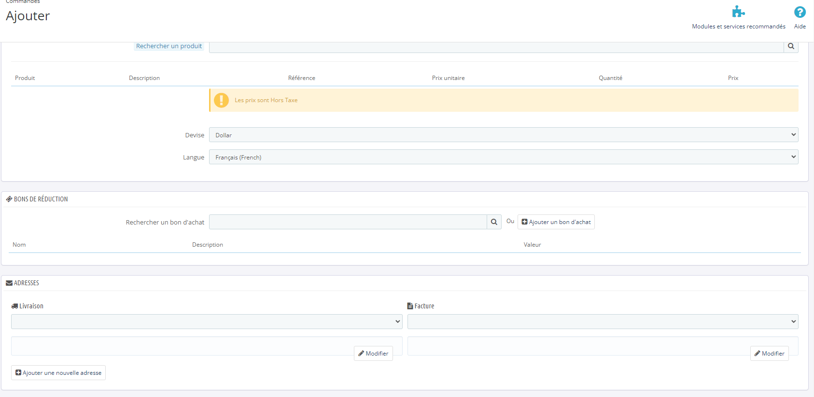Click the Commandes breadcrumb text
This screenshot has width=814, height=397.
(23, 2)
